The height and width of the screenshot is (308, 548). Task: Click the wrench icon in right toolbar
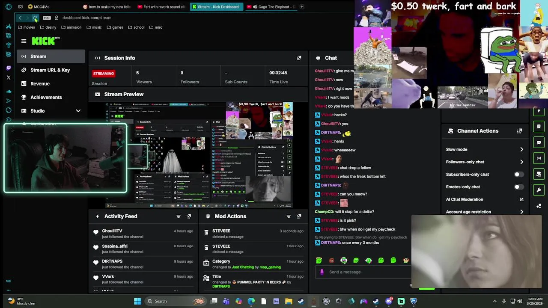pos(539,190)
